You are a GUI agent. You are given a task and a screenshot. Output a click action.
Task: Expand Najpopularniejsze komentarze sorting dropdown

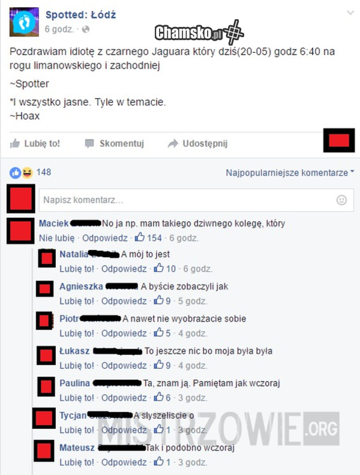pyautogui.click(x=290, y=173)
